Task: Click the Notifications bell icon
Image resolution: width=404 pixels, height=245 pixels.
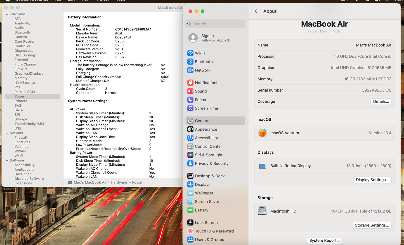Action: click(190, 83)
